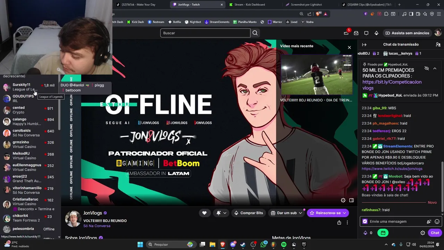The image size is (444, 250).
Task: Open the notification bell dropdown
Action: pyautogui.click(x=221, y=213)
